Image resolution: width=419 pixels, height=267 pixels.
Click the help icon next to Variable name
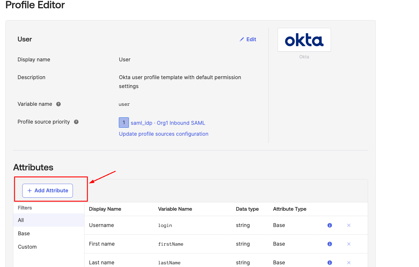[58, 104]
